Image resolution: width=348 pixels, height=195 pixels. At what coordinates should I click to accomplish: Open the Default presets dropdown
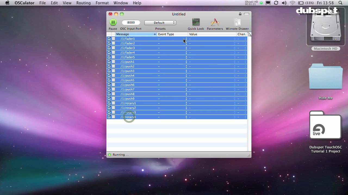coord(160,23)
